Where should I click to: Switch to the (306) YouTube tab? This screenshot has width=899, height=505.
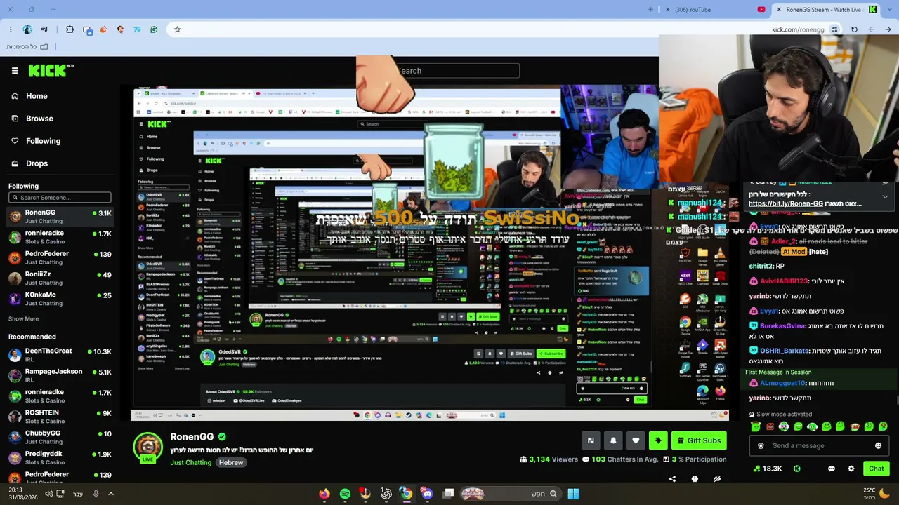[x=716, y=10]
